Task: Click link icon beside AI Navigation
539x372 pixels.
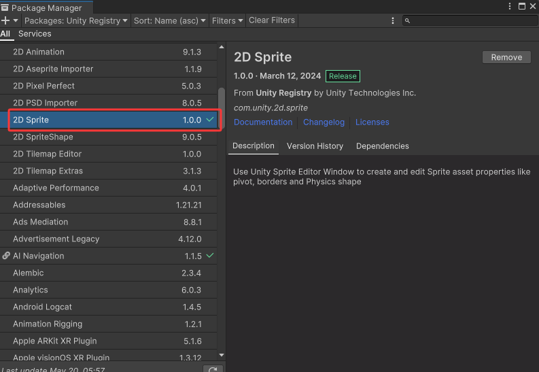Action: [x=6, y=256]
